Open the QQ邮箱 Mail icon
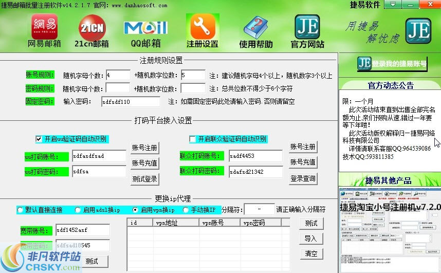The height and width of the screenshot is (273, 441). coord(145,33)
